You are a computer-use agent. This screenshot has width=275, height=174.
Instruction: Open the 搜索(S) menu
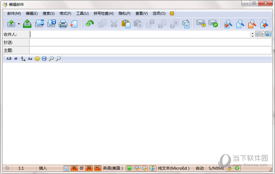[x=49, y=13]
